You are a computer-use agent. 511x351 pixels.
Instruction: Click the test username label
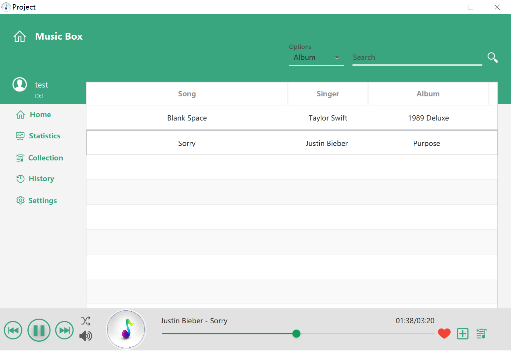pos(42,85)
